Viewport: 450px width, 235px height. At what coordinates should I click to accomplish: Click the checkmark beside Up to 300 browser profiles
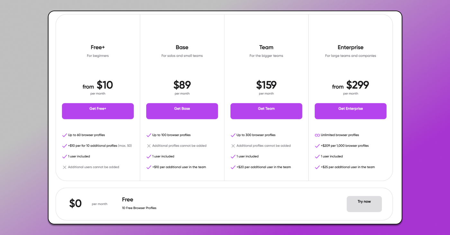click(x=233, y=135)
